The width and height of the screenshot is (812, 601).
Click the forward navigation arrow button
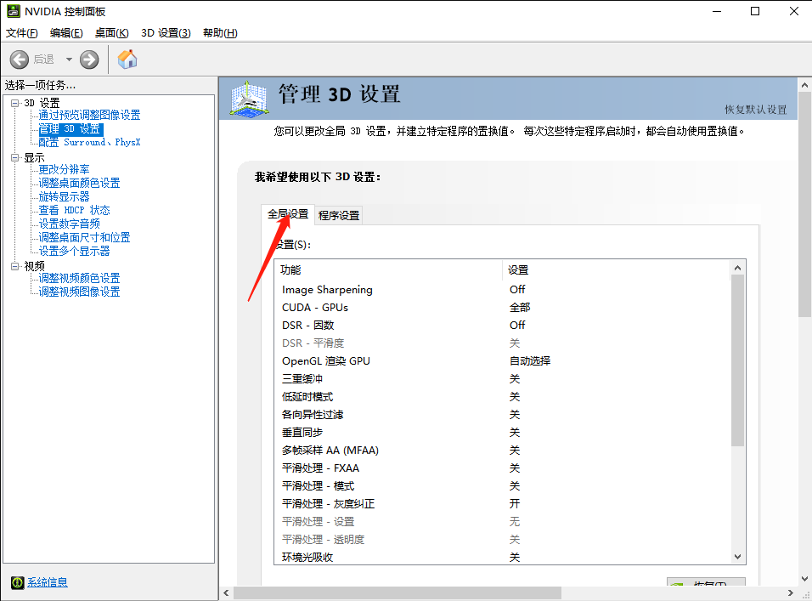pos(87,59)
